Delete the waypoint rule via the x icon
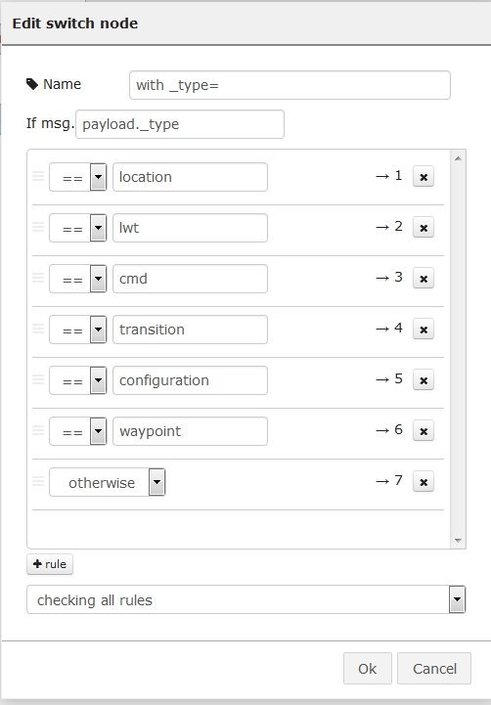Image resolution: width=491 pixels, height=705 pixels. point(424,431)
